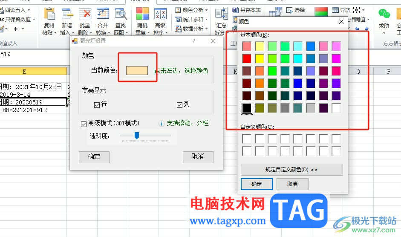401x237 pixels.
Task: Open the 汇总拆分 summarize split tool
Action: (222, 21)
